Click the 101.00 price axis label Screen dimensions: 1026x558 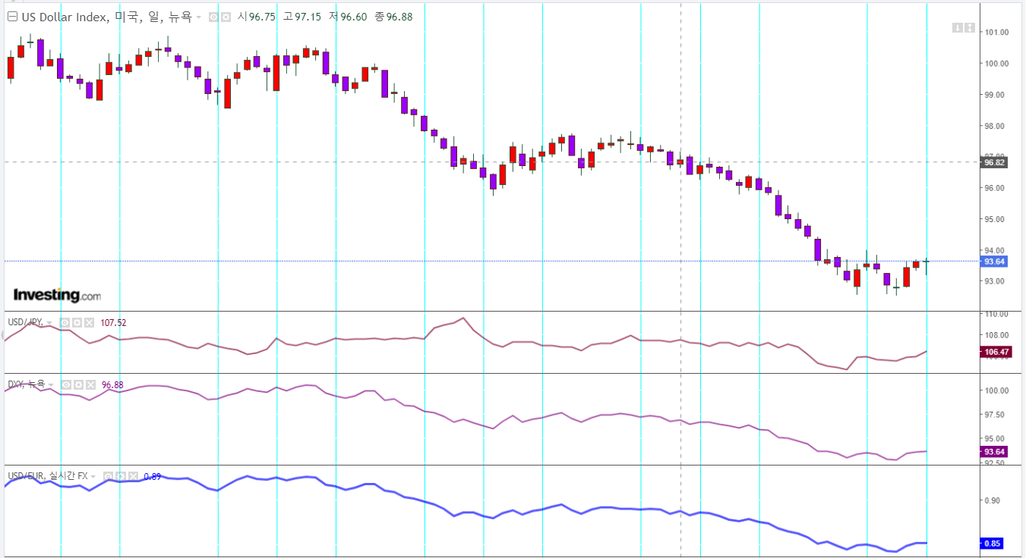(996, 32)
